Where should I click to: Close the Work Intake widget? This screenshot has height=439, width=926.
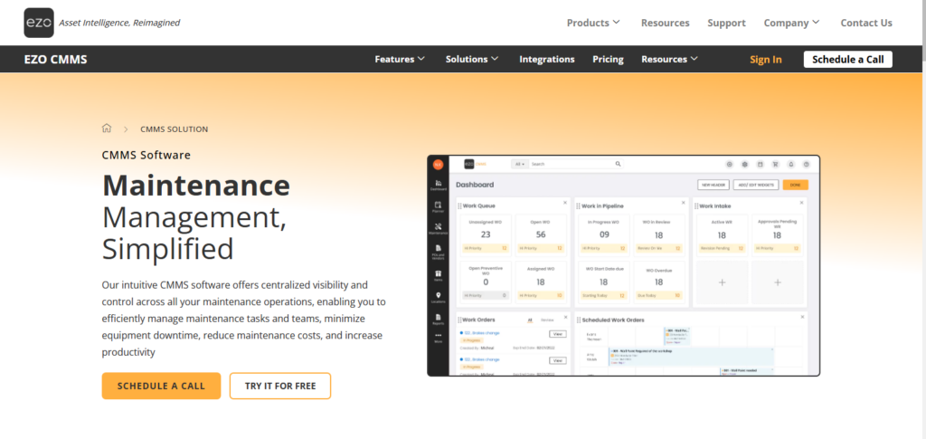(801, 203)
